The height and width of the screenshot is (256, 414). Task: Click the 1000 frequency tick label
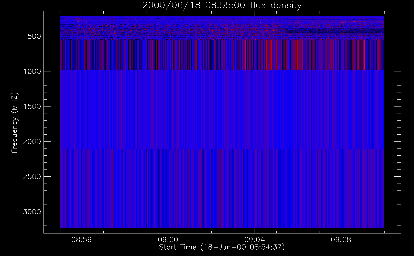click(32, 71)
